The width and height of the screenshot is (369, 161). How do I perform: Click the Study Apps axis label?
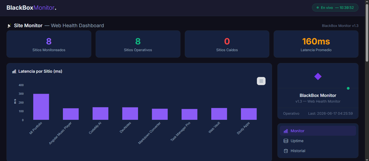(x=243, y=128)
